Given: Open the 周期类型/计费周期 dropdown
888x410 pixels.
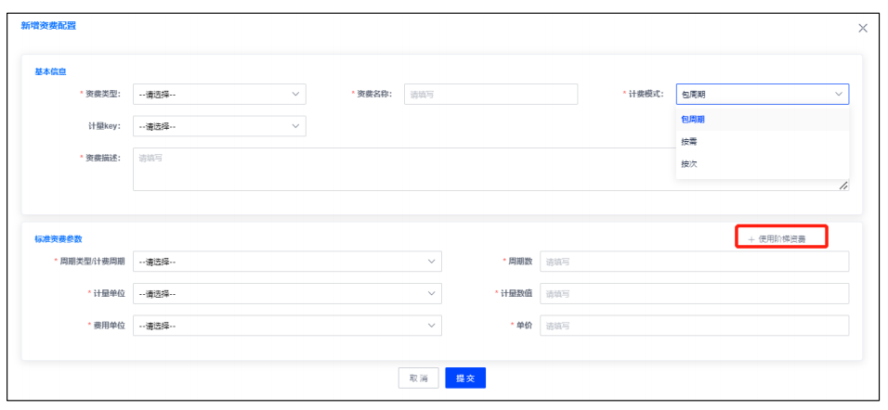Looking at the screenshot, I should [x=287, y=262].
